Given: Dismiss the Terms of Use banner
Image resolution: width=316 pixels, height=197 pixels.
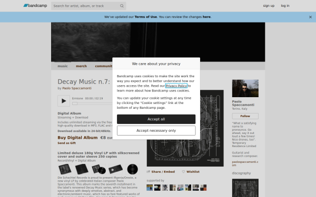Looking at the screenshot, I should click(310, 17).
